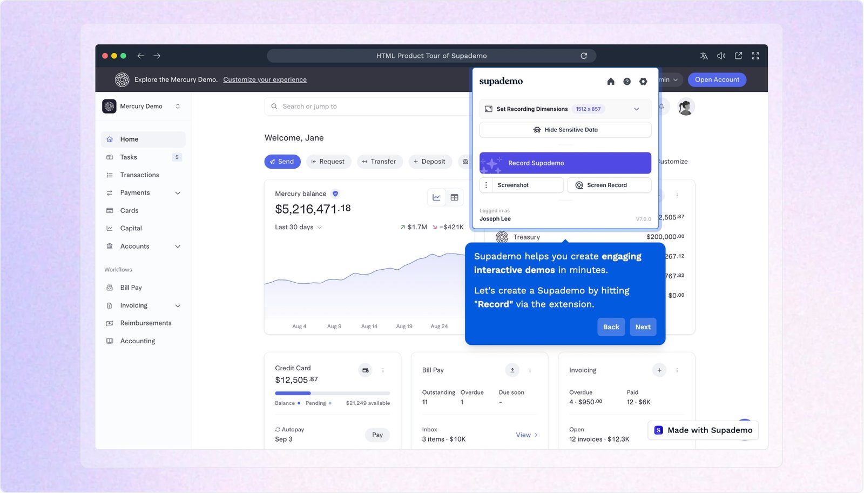Expand the Payments submenu chevron
864x493 pixels.
tap(178, 193)
